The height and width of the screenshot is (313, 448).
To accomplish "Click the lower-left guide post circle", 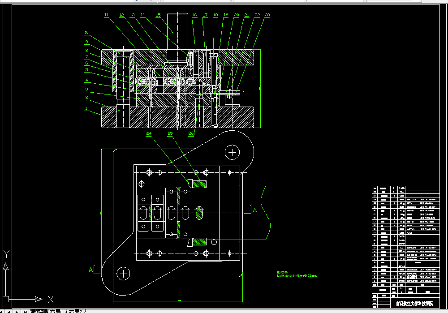I will tap(123, 274).
